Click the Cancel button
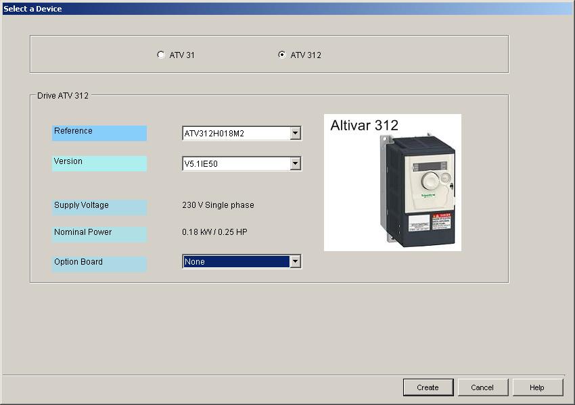The image size is (575, 405). [482, 387]
